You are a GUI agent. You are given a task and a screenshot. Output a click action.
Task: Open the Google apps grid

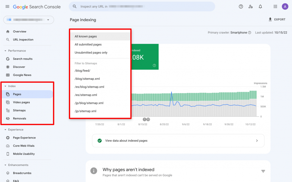[275, 7]
